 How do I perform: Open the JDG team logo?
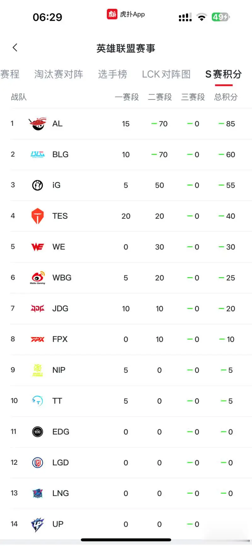[37, 308]
